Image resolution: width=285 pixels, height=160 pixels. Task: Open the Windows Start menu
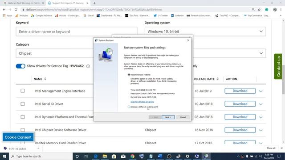coord(4,156)
